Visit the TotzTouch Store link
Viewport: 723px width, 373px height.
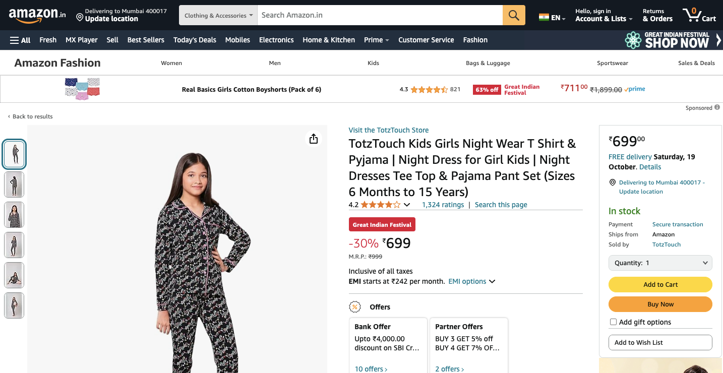pos(388,130)
